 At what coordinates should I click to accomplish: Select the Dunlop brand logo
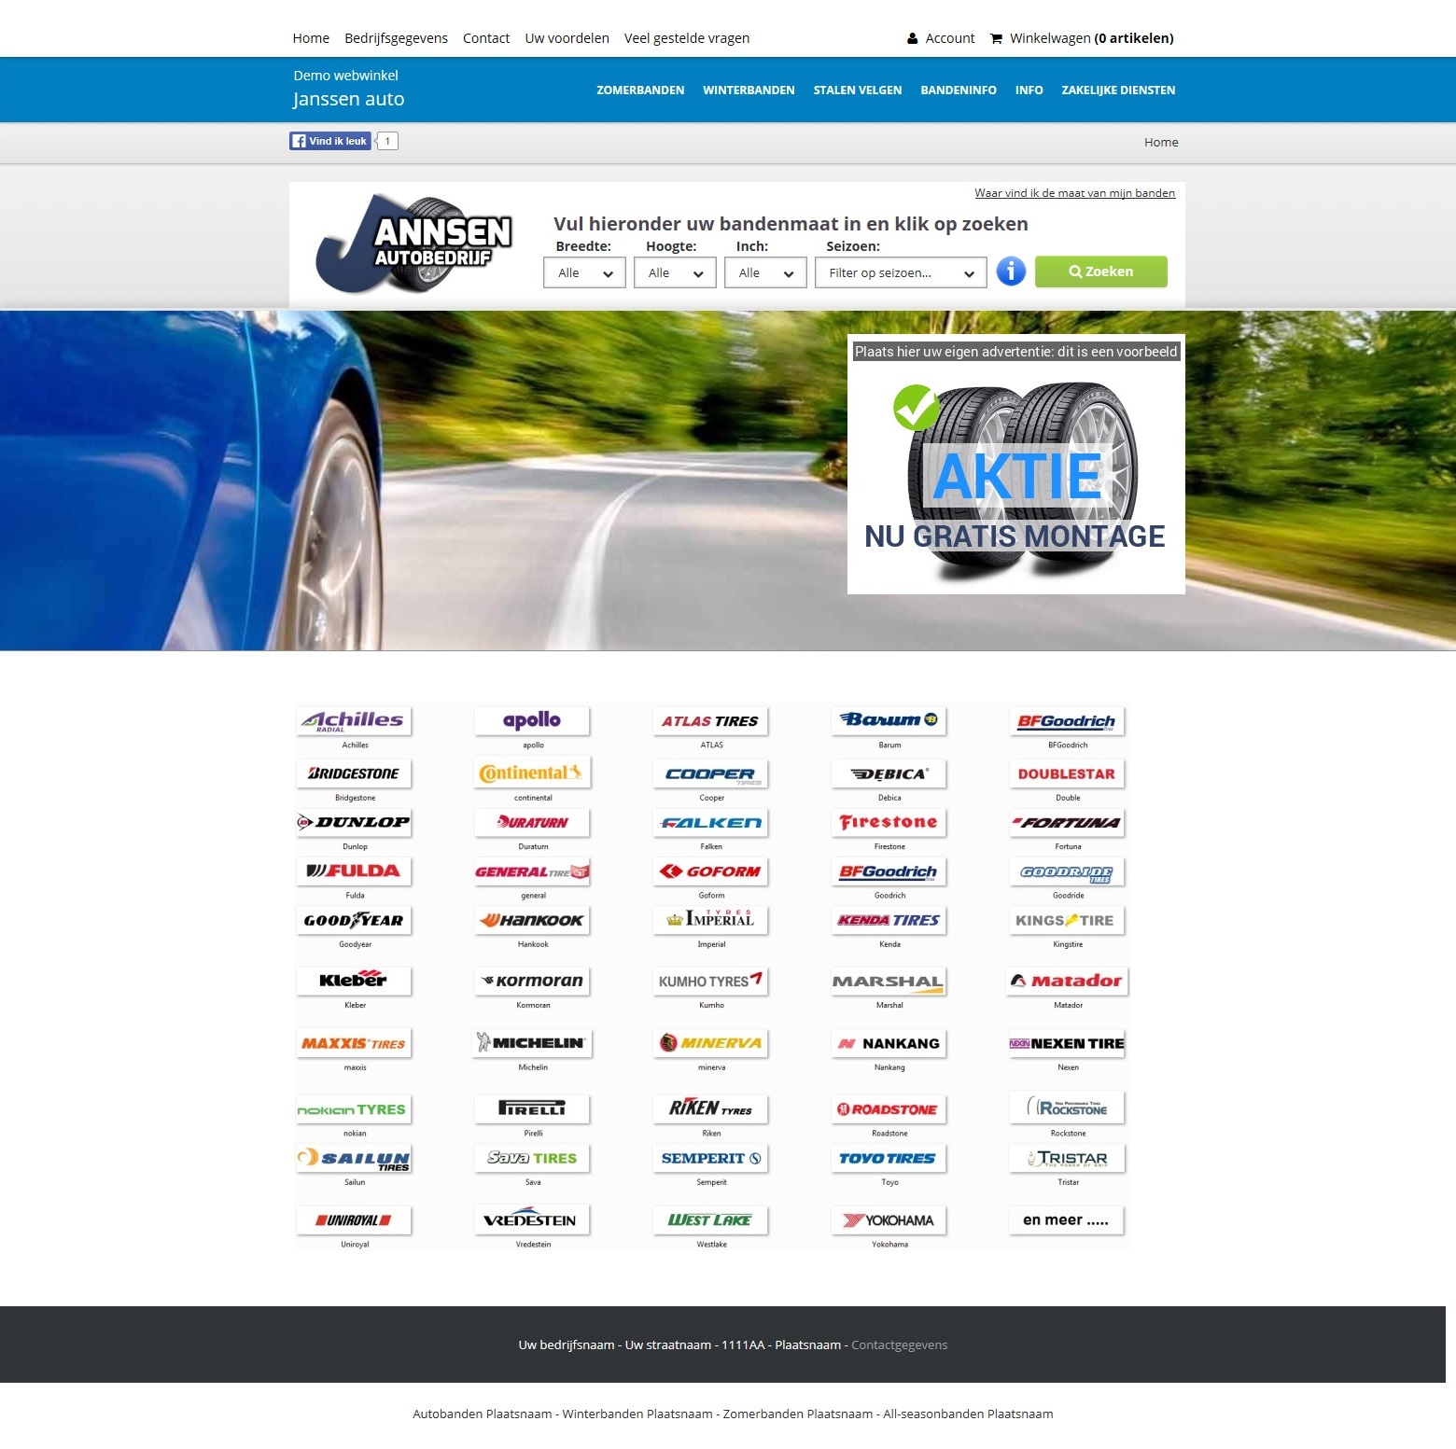pos(355,823)
